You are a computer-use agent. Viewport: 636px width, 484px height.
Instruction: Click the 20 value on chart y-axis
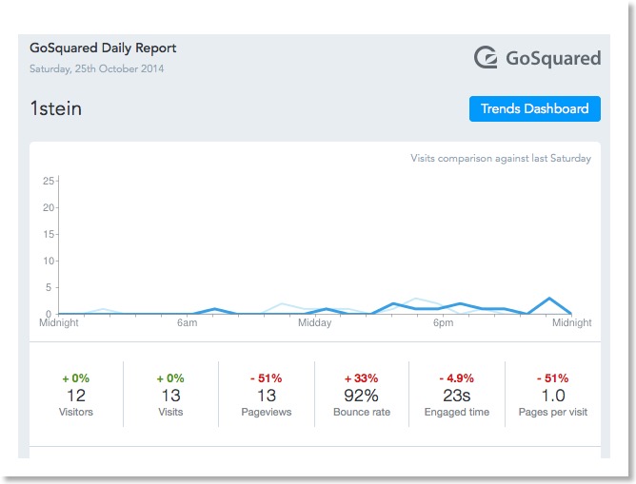[49, 207]
